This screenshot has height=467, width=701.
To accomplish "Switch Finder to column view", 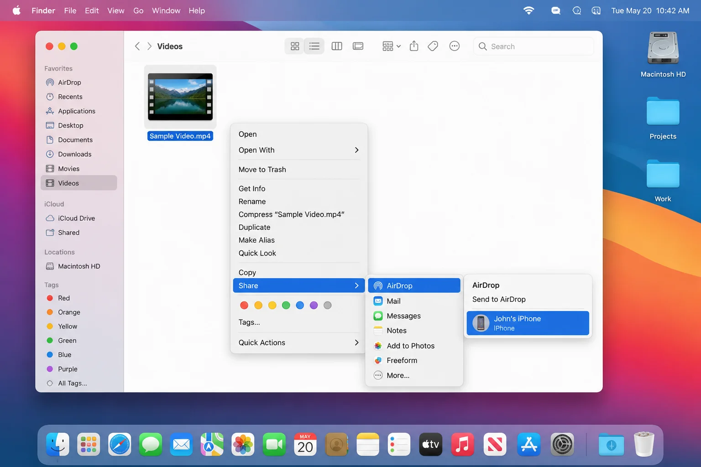I will [x=337, y=46].
